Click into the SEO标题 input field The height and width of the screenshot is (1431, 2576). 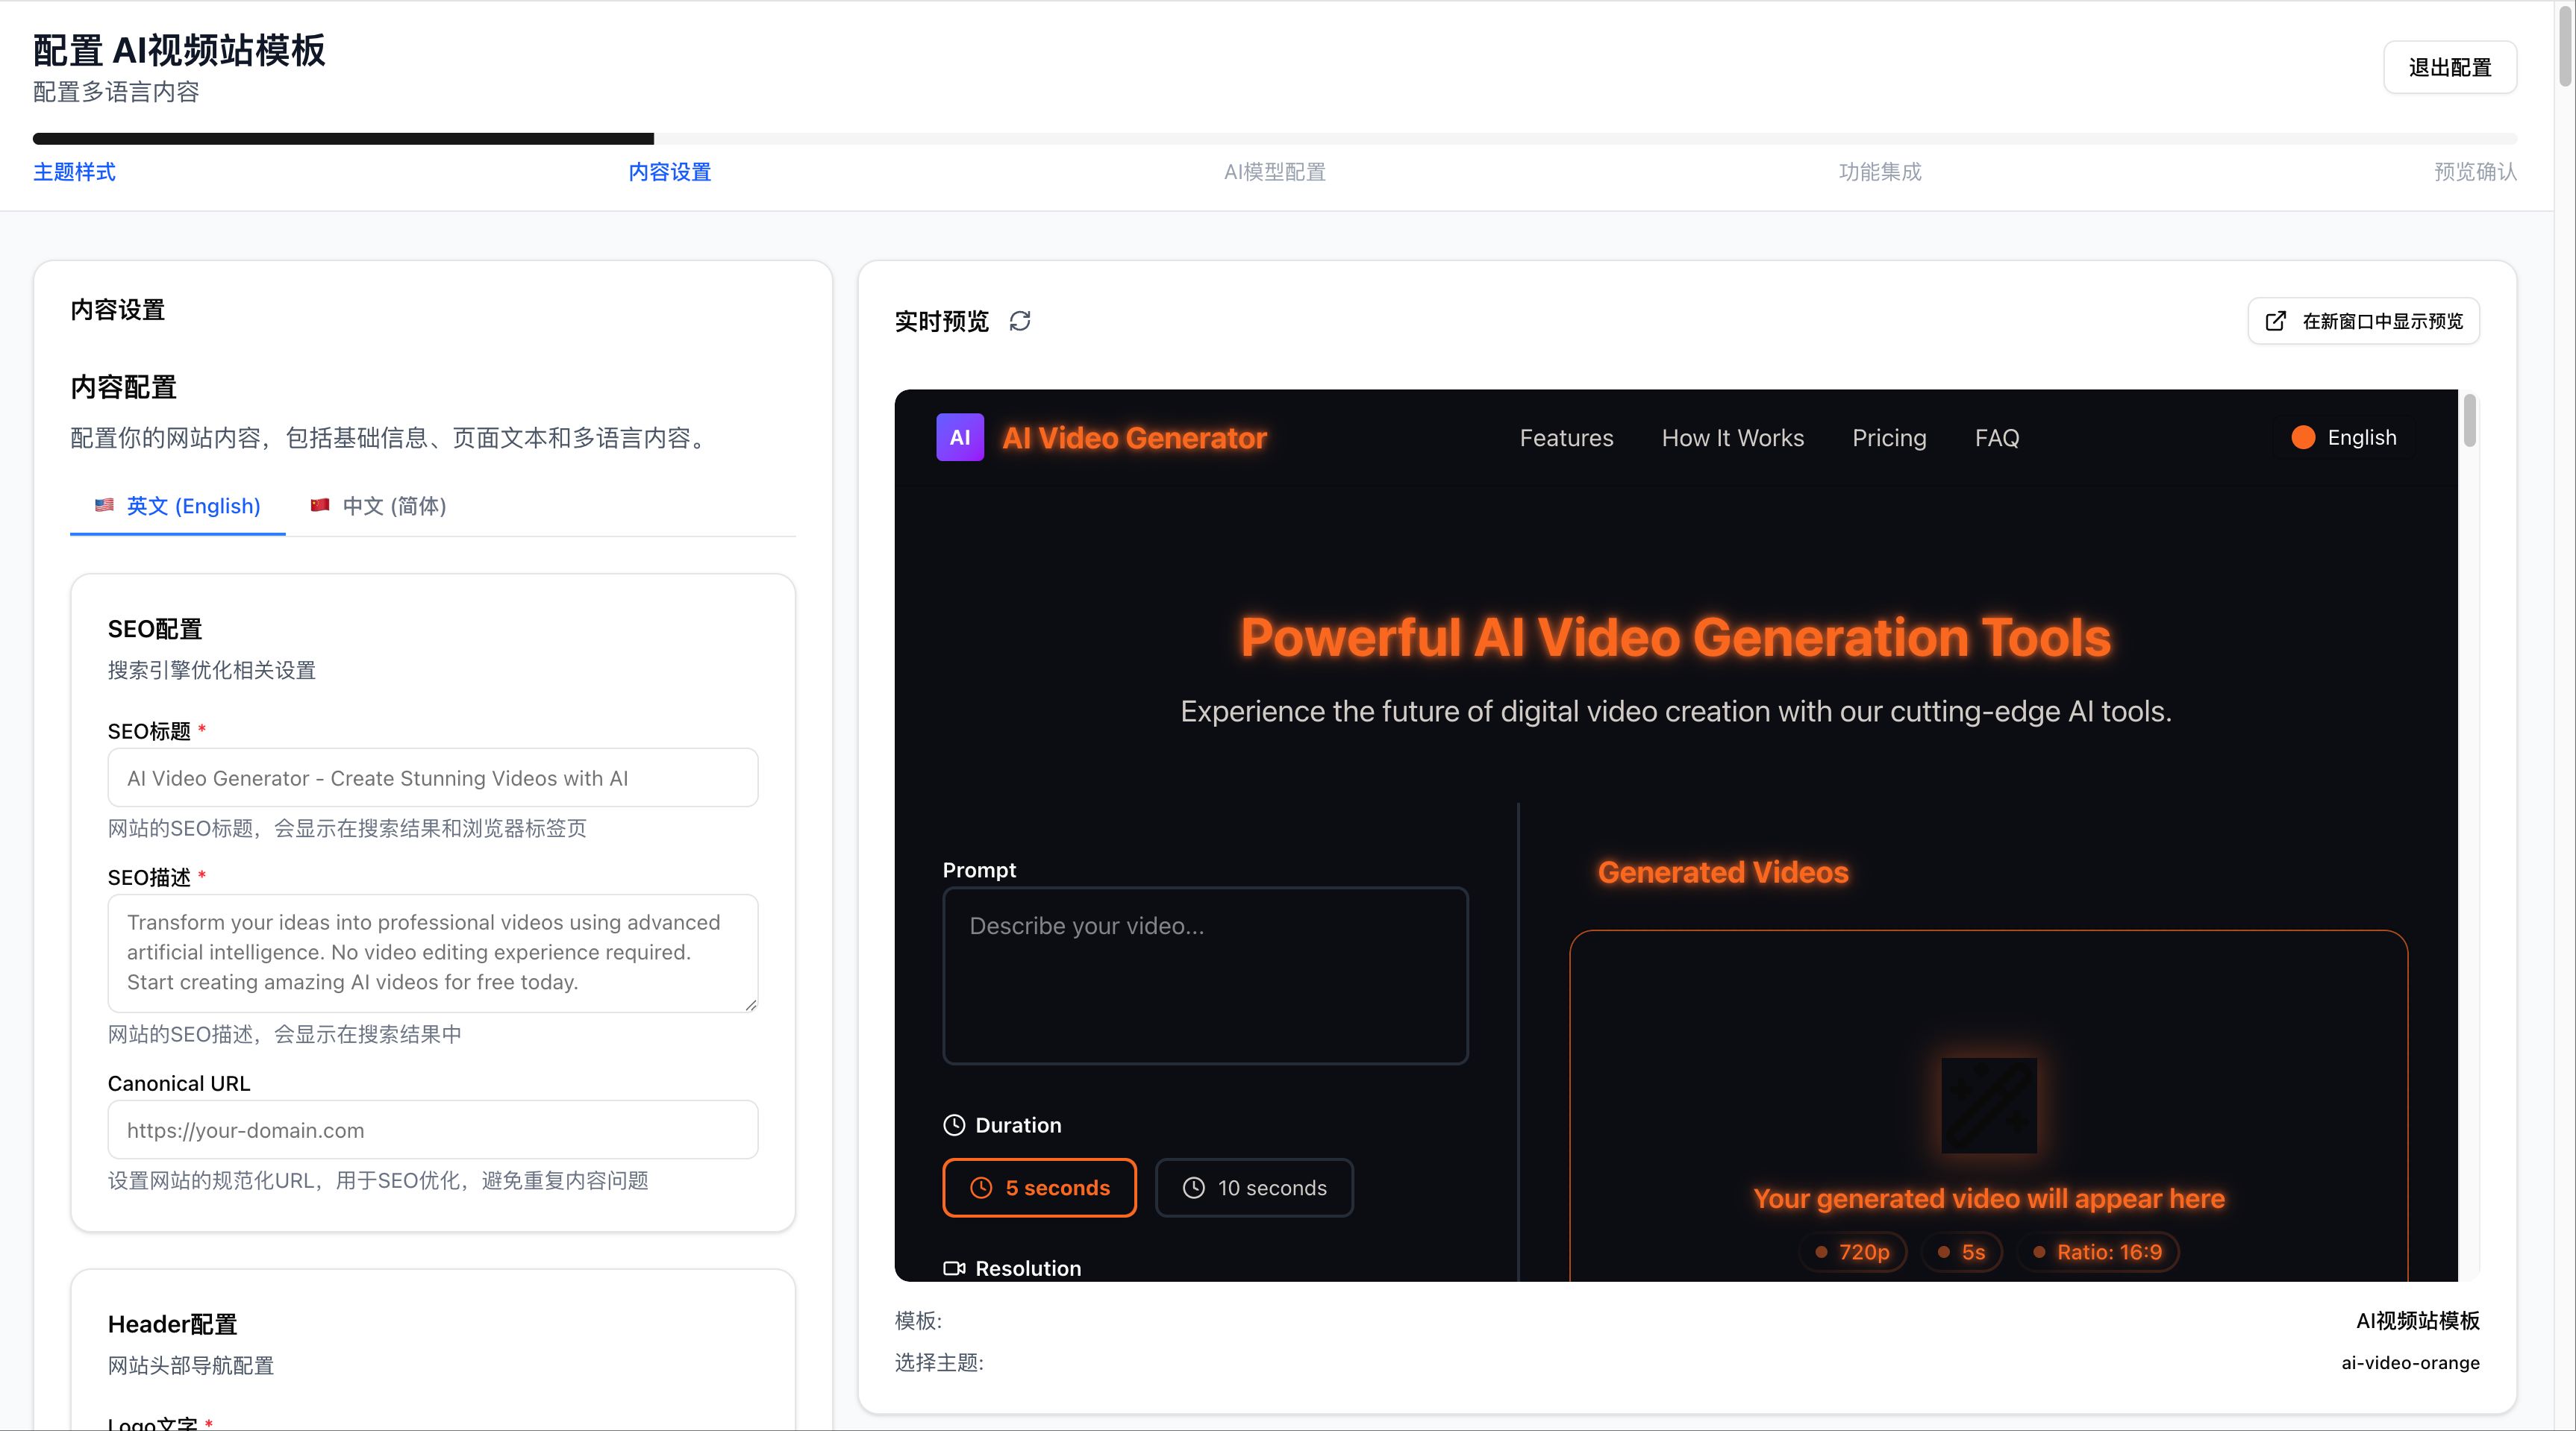[432, 777]
